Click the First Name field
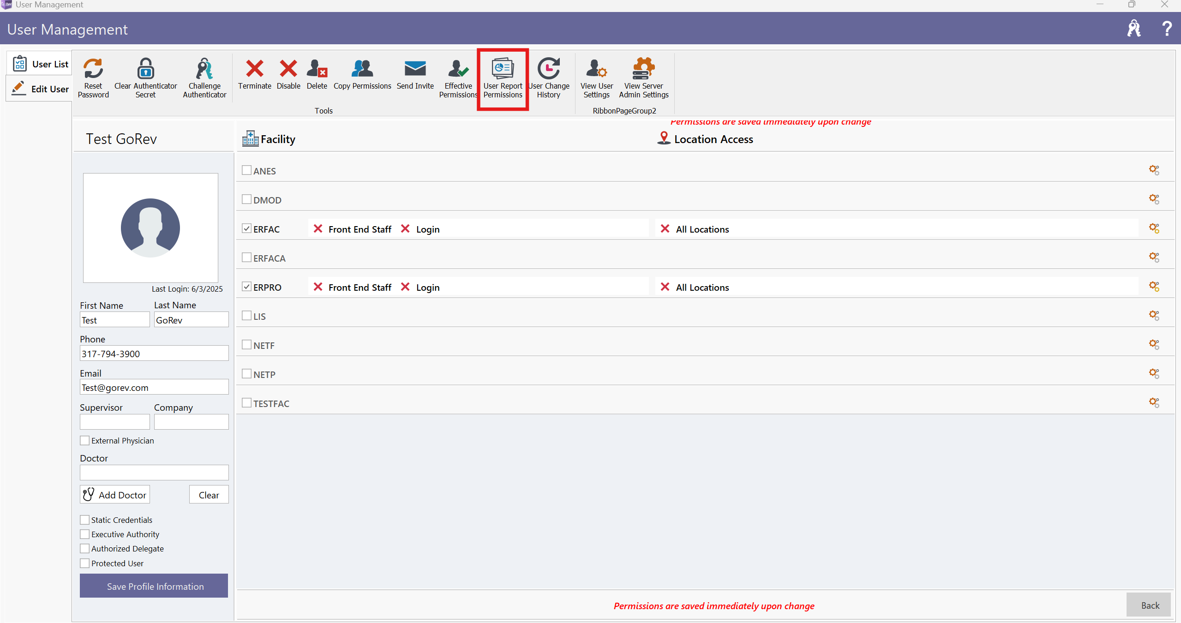The height and width of the screenshot is (623, 1181). (x=115, y=320)
